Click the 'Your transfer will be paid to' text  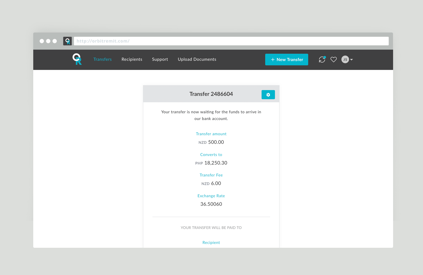[x=211, y=228]
